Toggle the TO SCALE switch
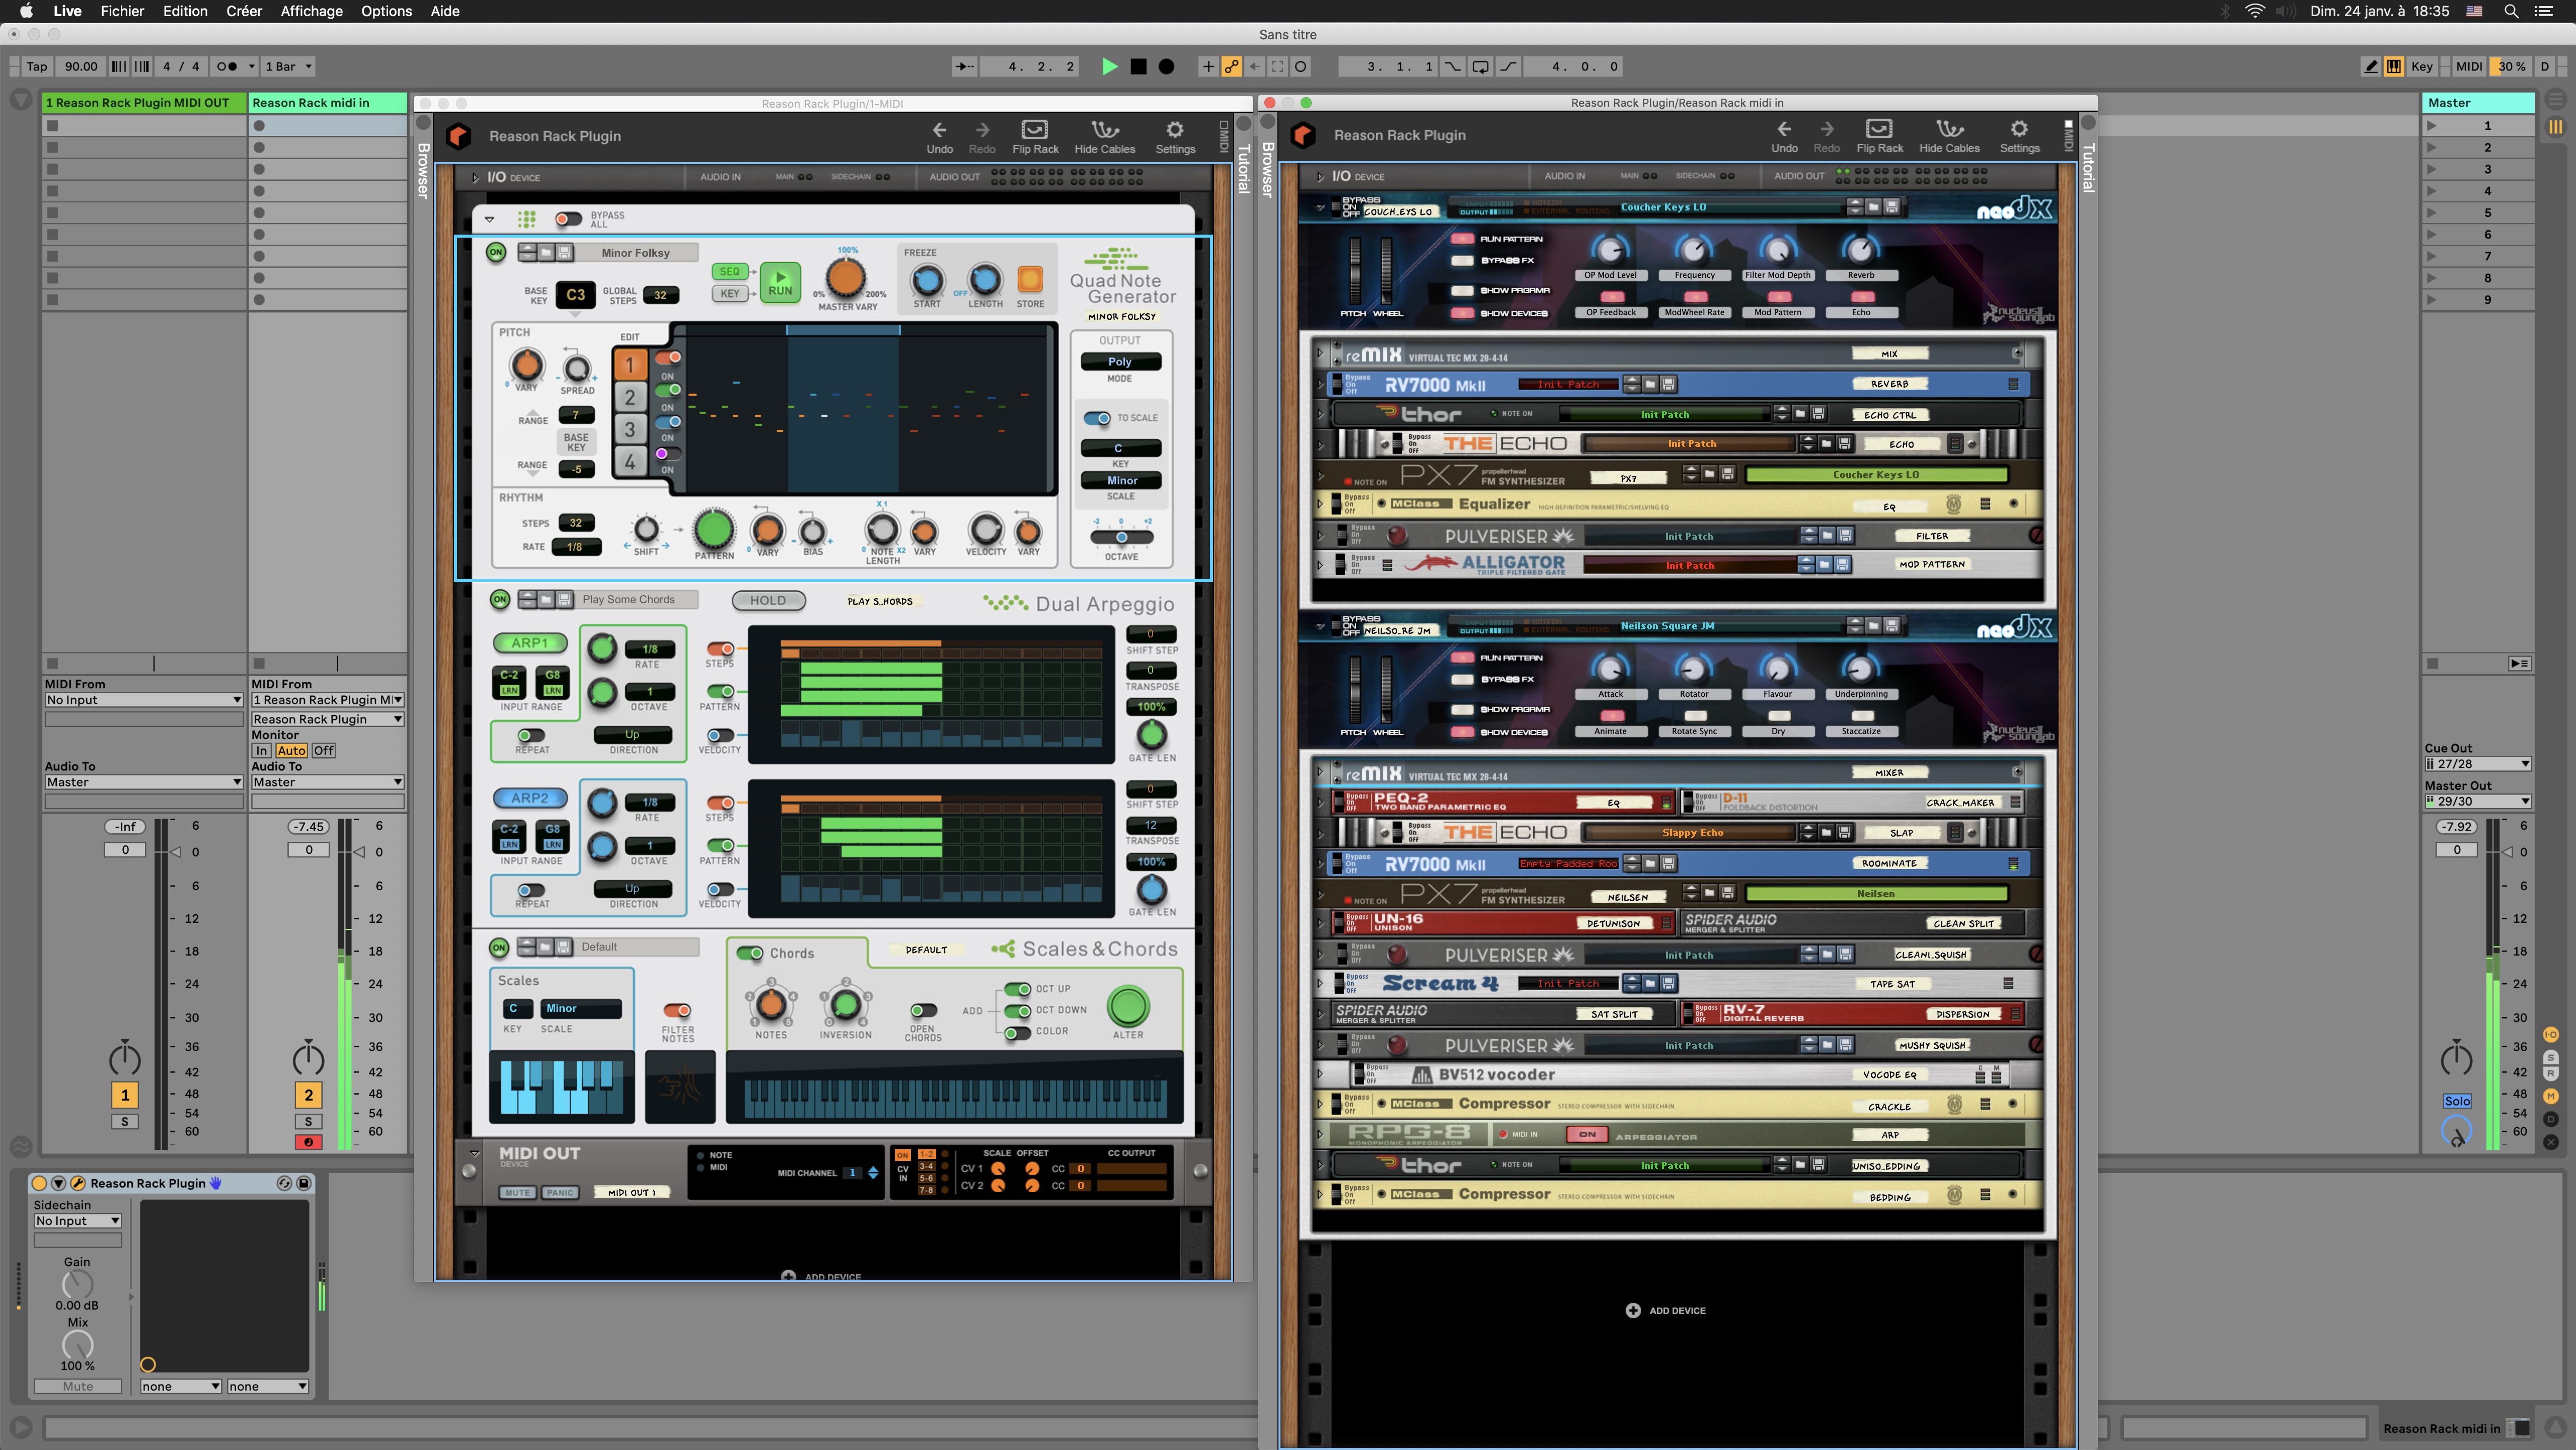 (1097, 418)
